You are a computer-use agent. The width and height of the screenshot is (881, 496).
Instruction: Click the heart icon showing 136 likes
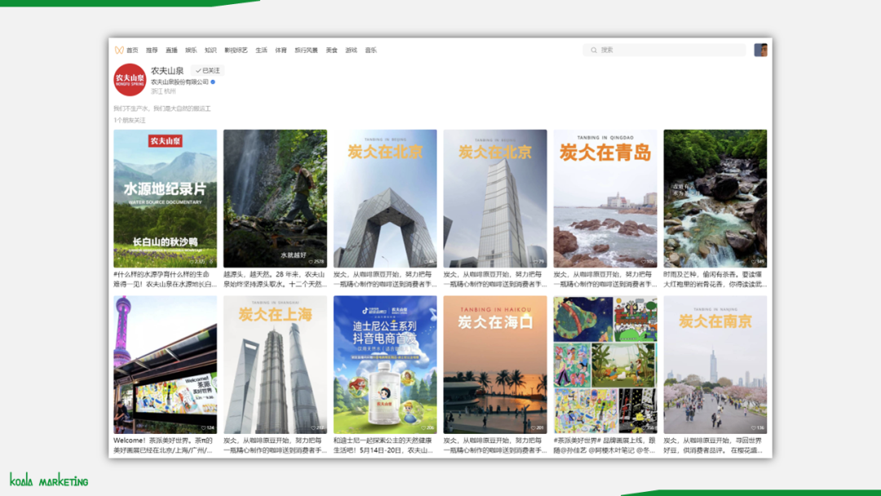point(754,428)
